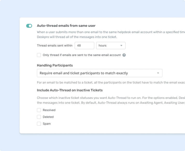Screen dimensions: 185x151
Task: Check the Spam status checkbox
Action: pos(39,124)
